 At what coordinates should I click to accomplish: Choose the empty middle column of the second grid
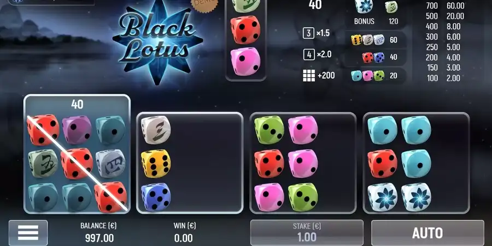190,163
